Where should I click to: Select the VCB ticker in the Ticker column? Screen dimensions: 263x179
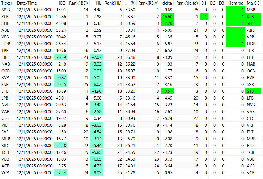5,173
